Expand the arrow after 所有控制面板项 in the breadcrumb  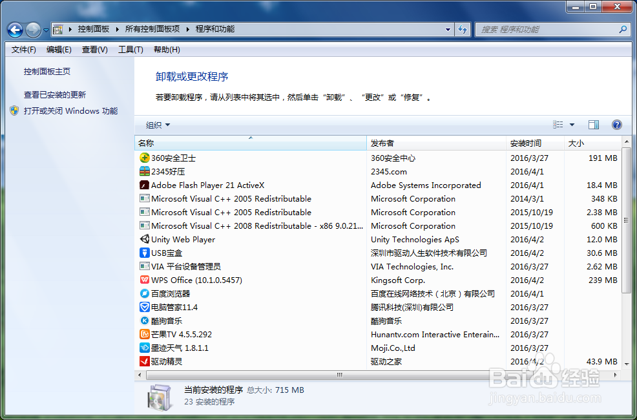point(188,29)
